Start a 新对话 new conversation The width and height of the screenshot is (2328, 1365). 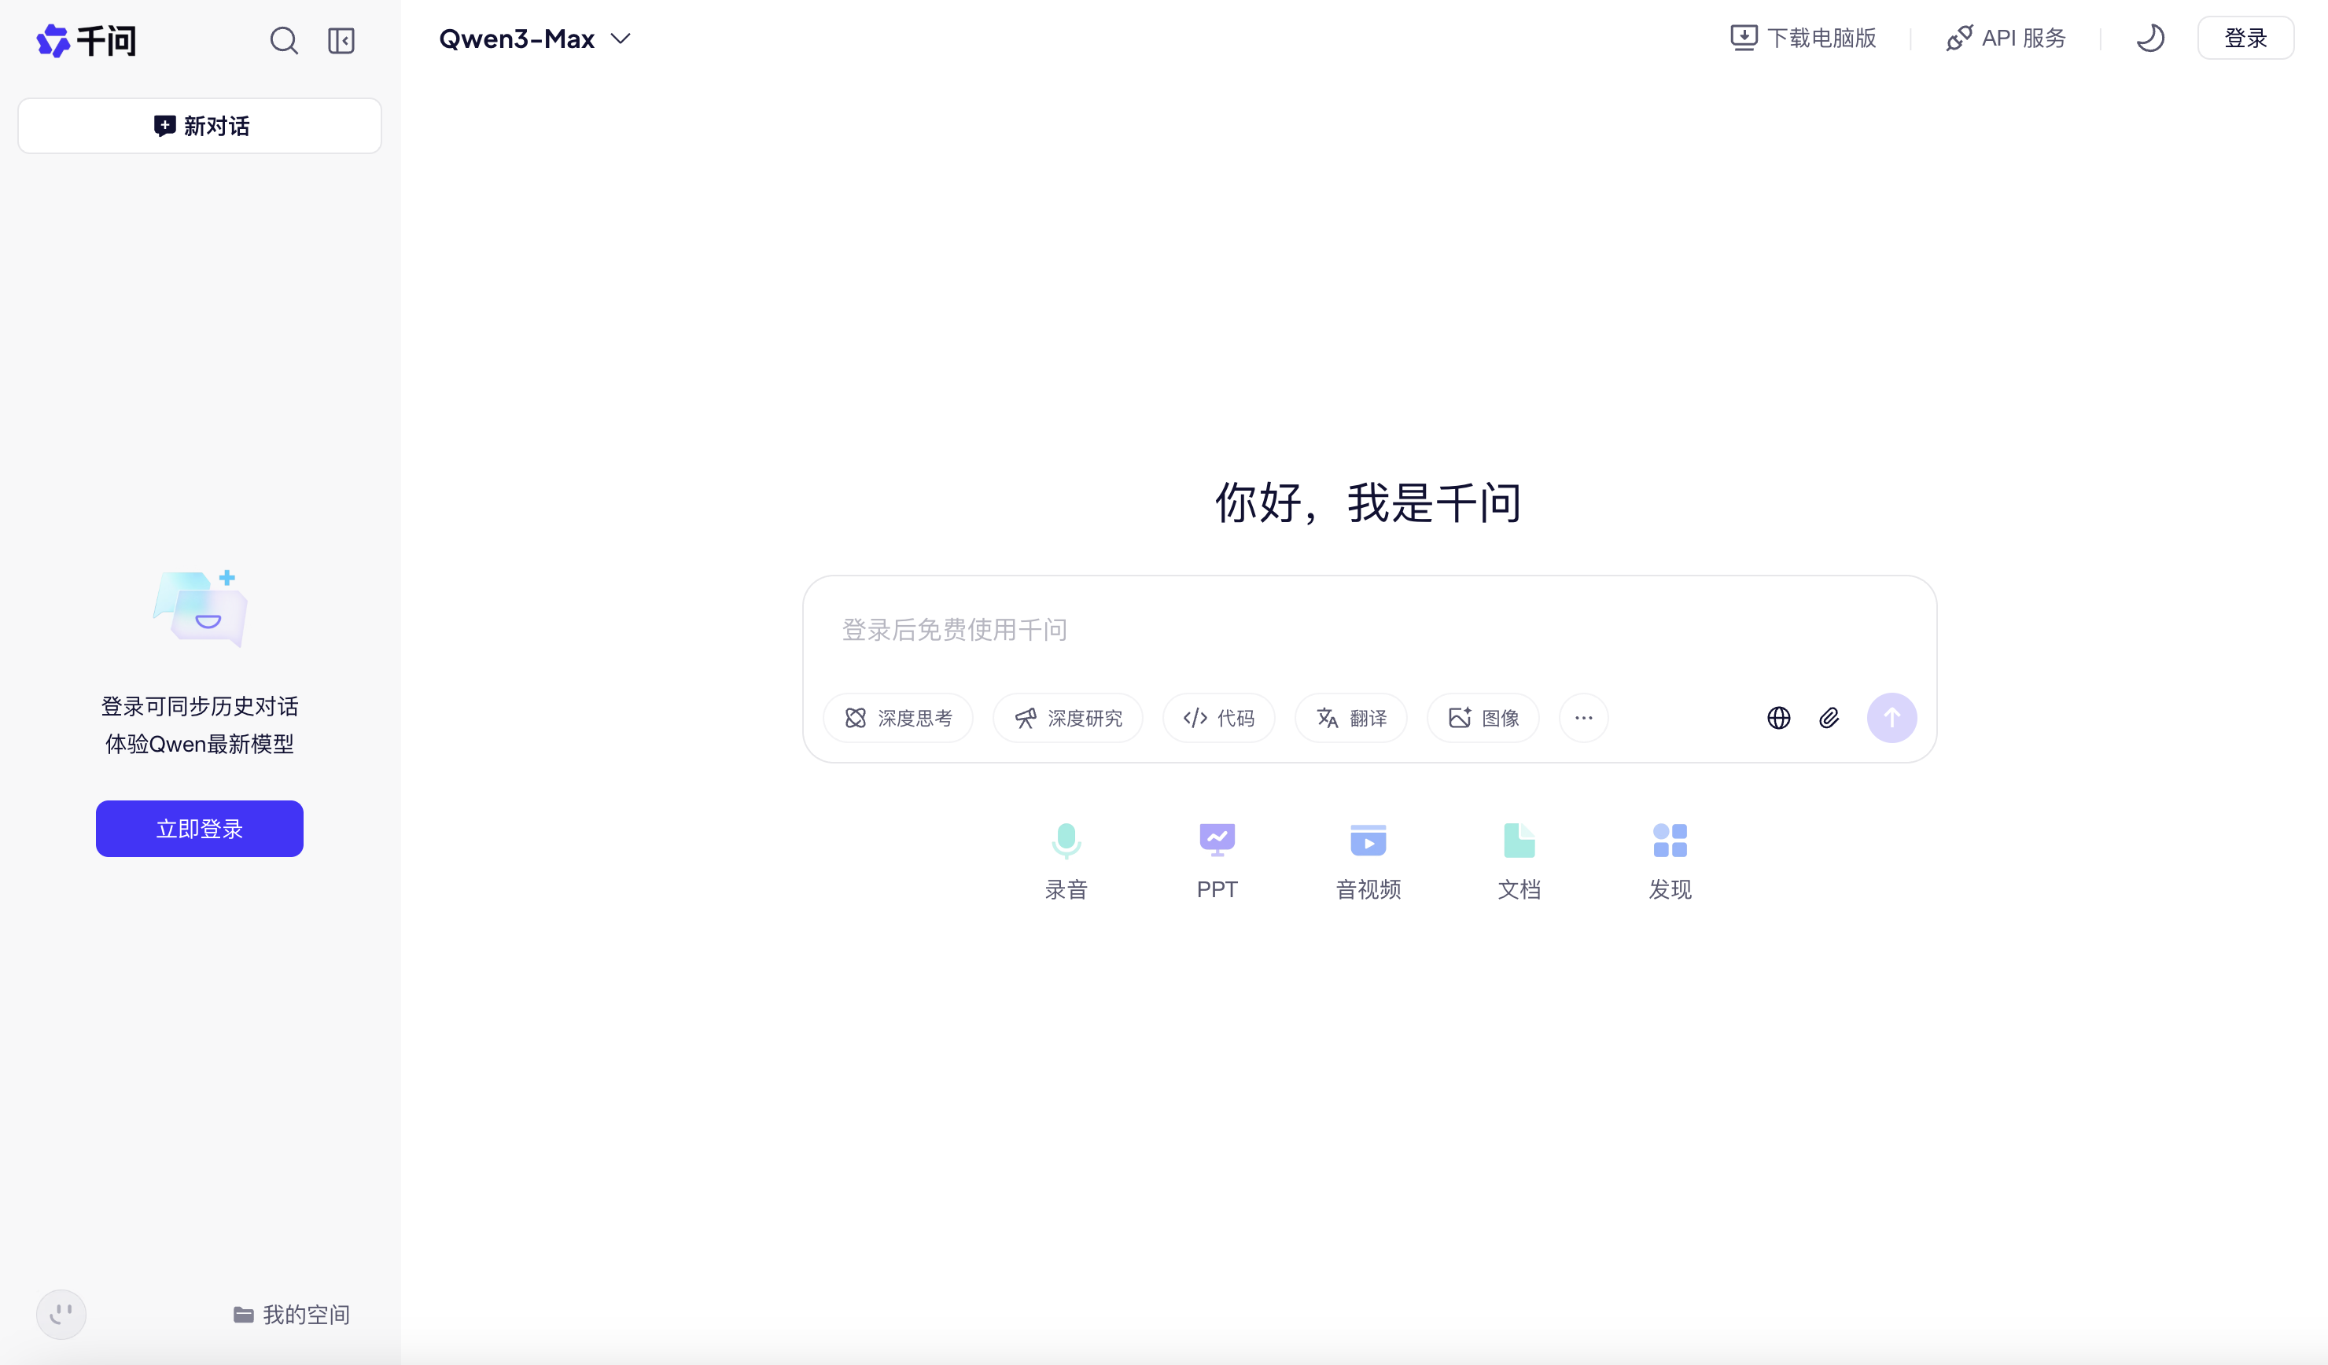point(199,126)
